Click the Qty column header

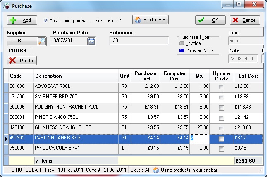tap(199, 76)
